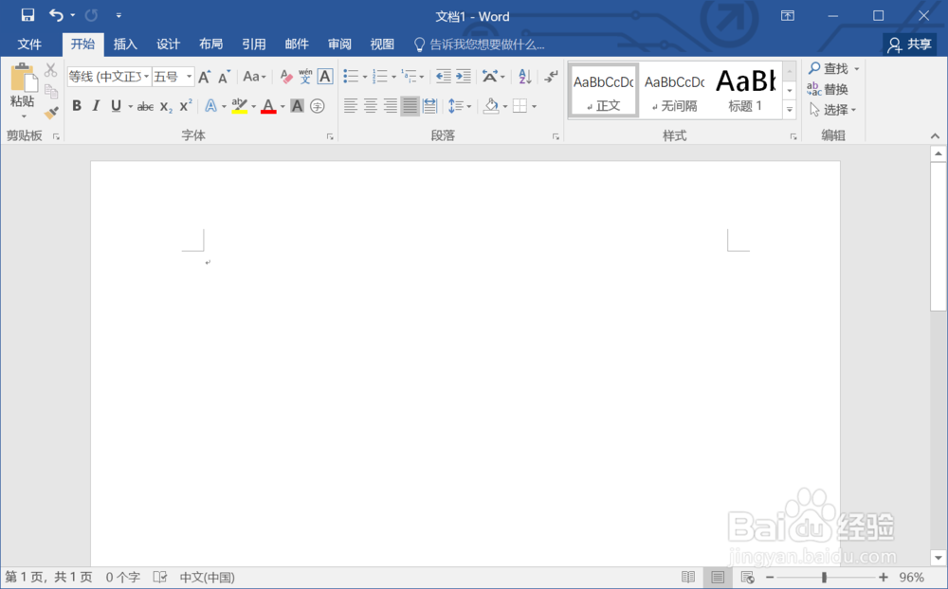Switch to the 设计 tab
Screen dimensions: 948x589
168,45
